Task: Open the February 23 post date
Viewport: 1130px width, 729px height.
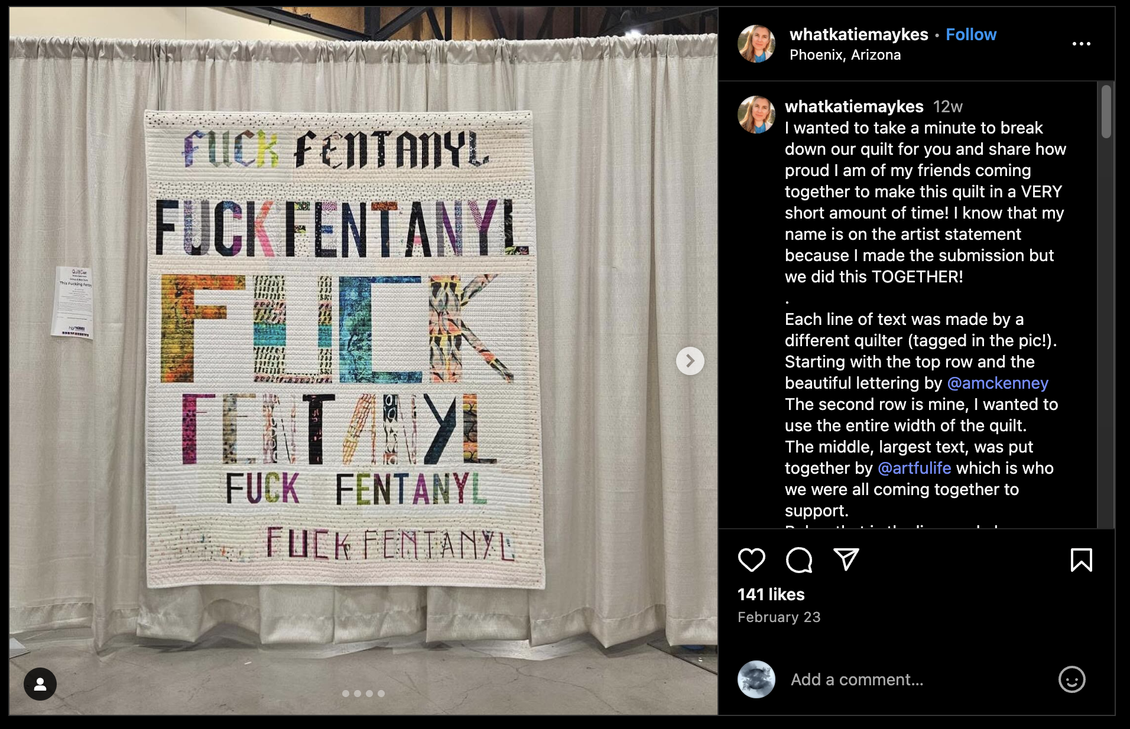Action: (x=779, y=617)
